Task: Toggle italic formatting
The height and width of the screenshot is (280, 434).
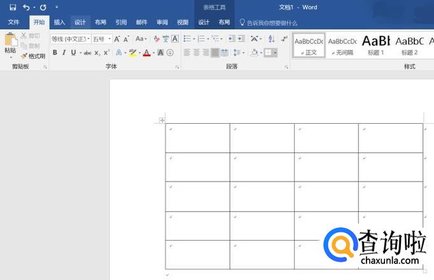Action: click(64, 53)
